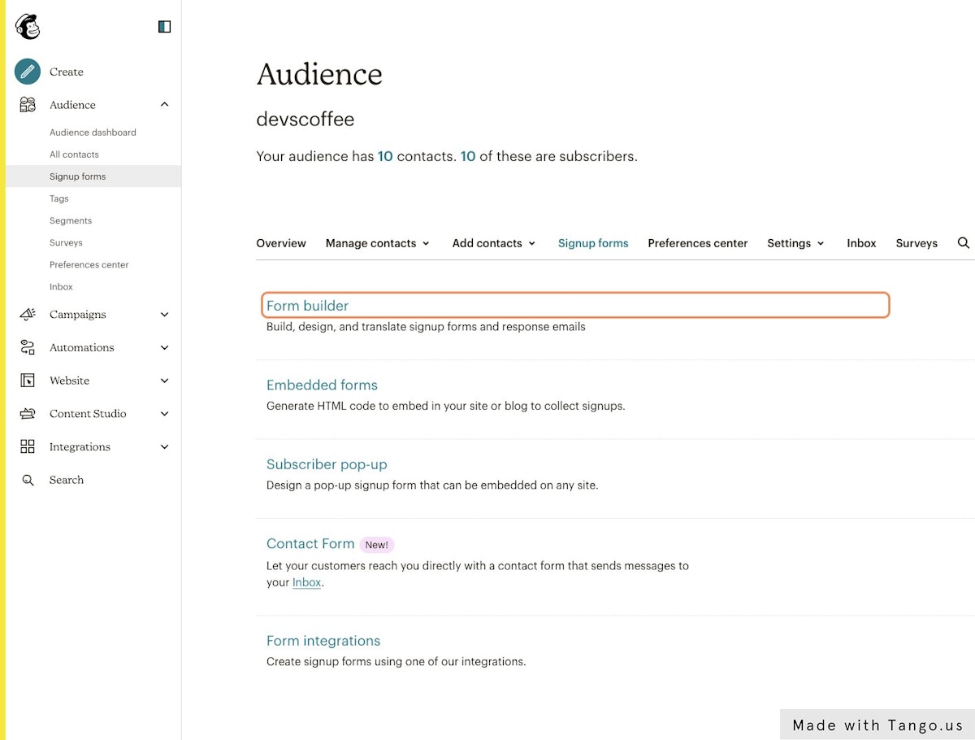Switch to Preferences center tab

click(x=697, y=243)
